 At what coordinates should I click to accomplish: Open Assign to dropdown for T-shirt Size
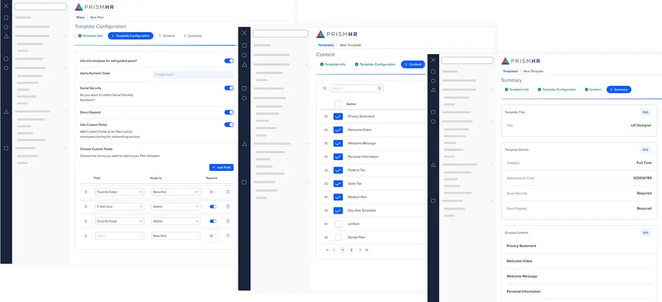(176, 206)
